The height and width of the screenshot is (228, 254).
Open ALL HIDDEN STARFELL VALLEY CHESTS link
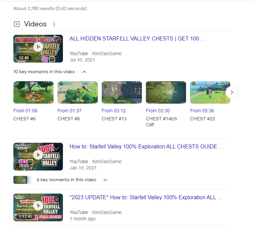click(x=137, y=38)
